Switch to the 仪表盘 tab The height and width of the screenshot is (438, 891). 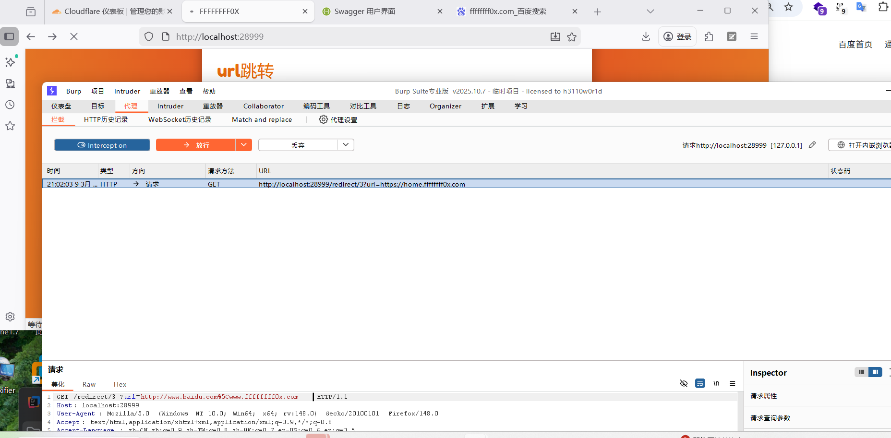61,106
